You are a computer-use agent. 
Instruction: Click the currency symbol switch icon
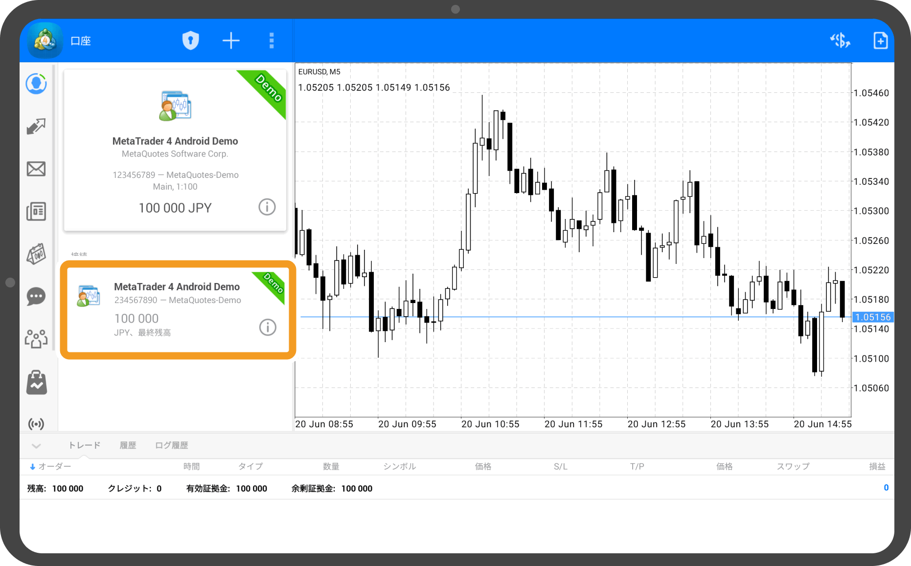[840, 41]
